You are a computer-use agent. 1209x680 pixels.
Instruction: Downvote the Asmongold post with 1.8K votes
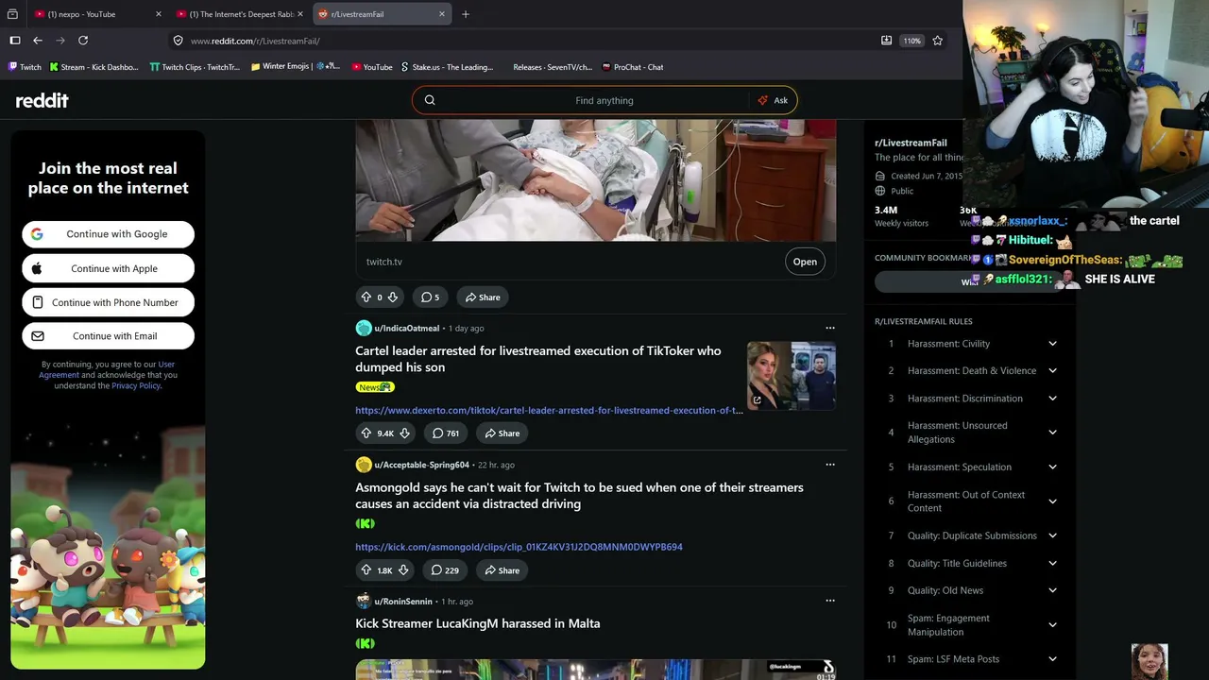(403, 570)
